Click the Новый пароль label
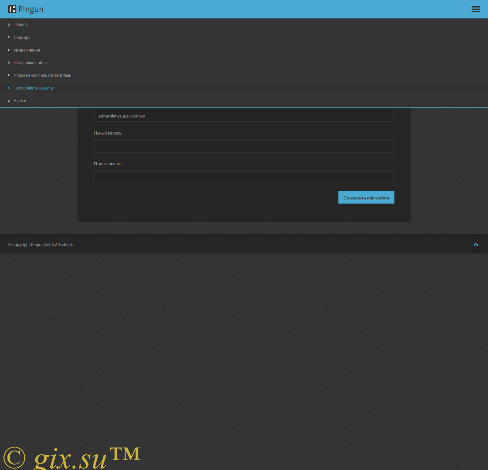488x470 pixels. (108, 133)
